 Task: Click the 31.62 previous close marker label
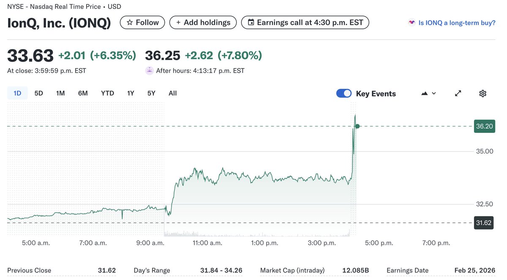484,223
